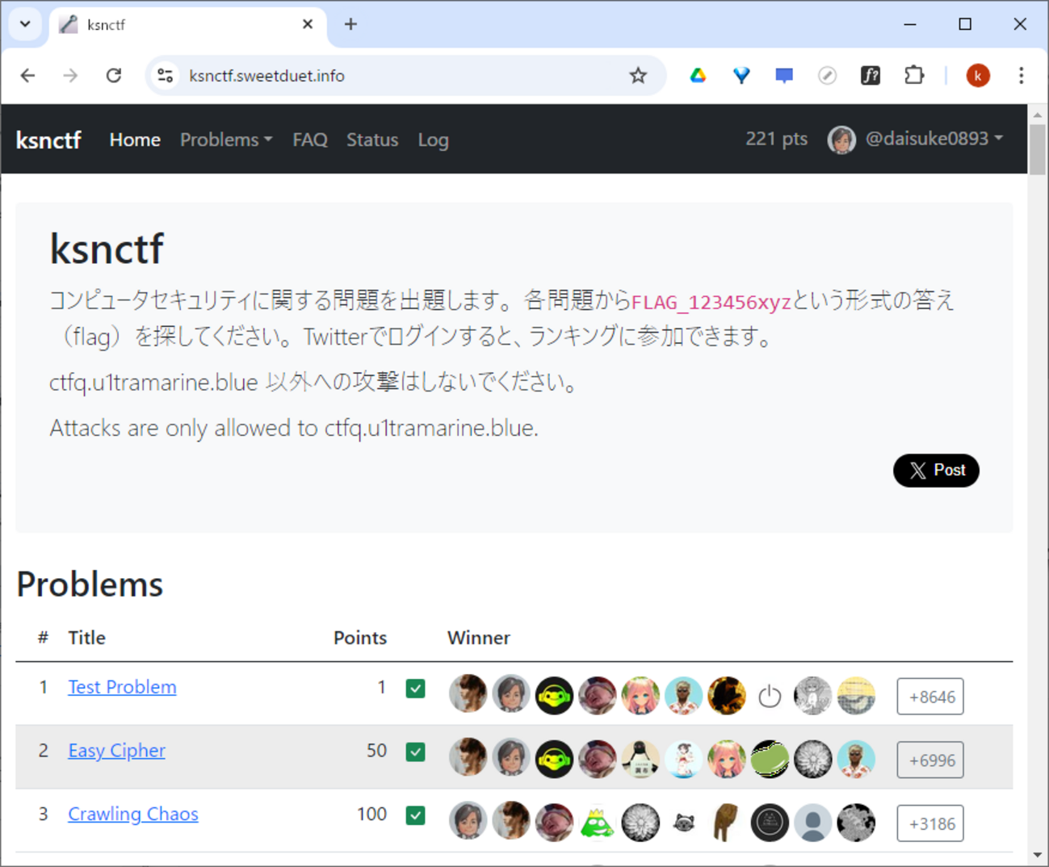Click the FAQ navigation item
Image resolution: width=1049 pixels, height=867 pixels.
coord(309,140)
